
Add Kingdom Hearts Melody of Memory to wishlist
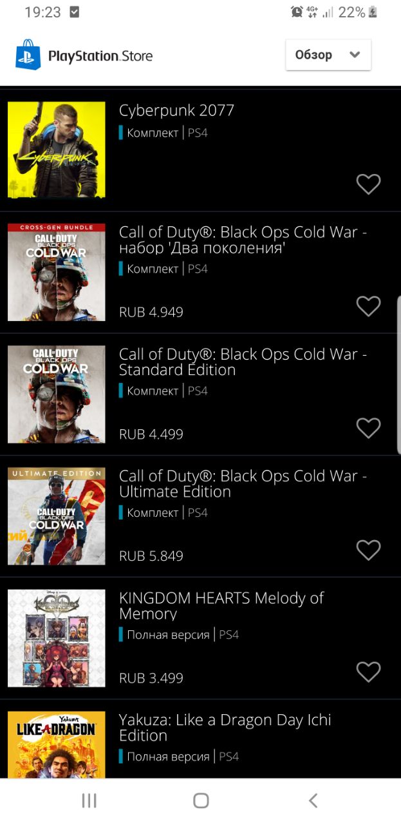[369, 672]
